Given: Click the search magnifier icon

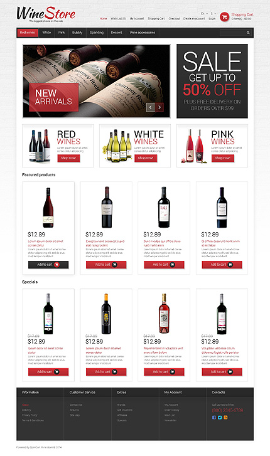Looking at the screenshot, I should point(248,33).
